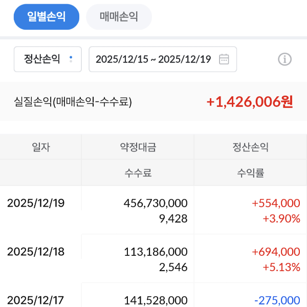Click the 수수료 sub-header

tap(138, 173)
